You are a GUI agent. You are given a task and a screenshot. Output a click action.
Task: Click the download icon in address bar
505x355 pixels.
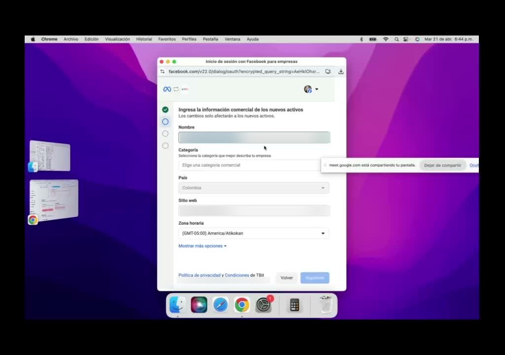click(x=341, y=71)
